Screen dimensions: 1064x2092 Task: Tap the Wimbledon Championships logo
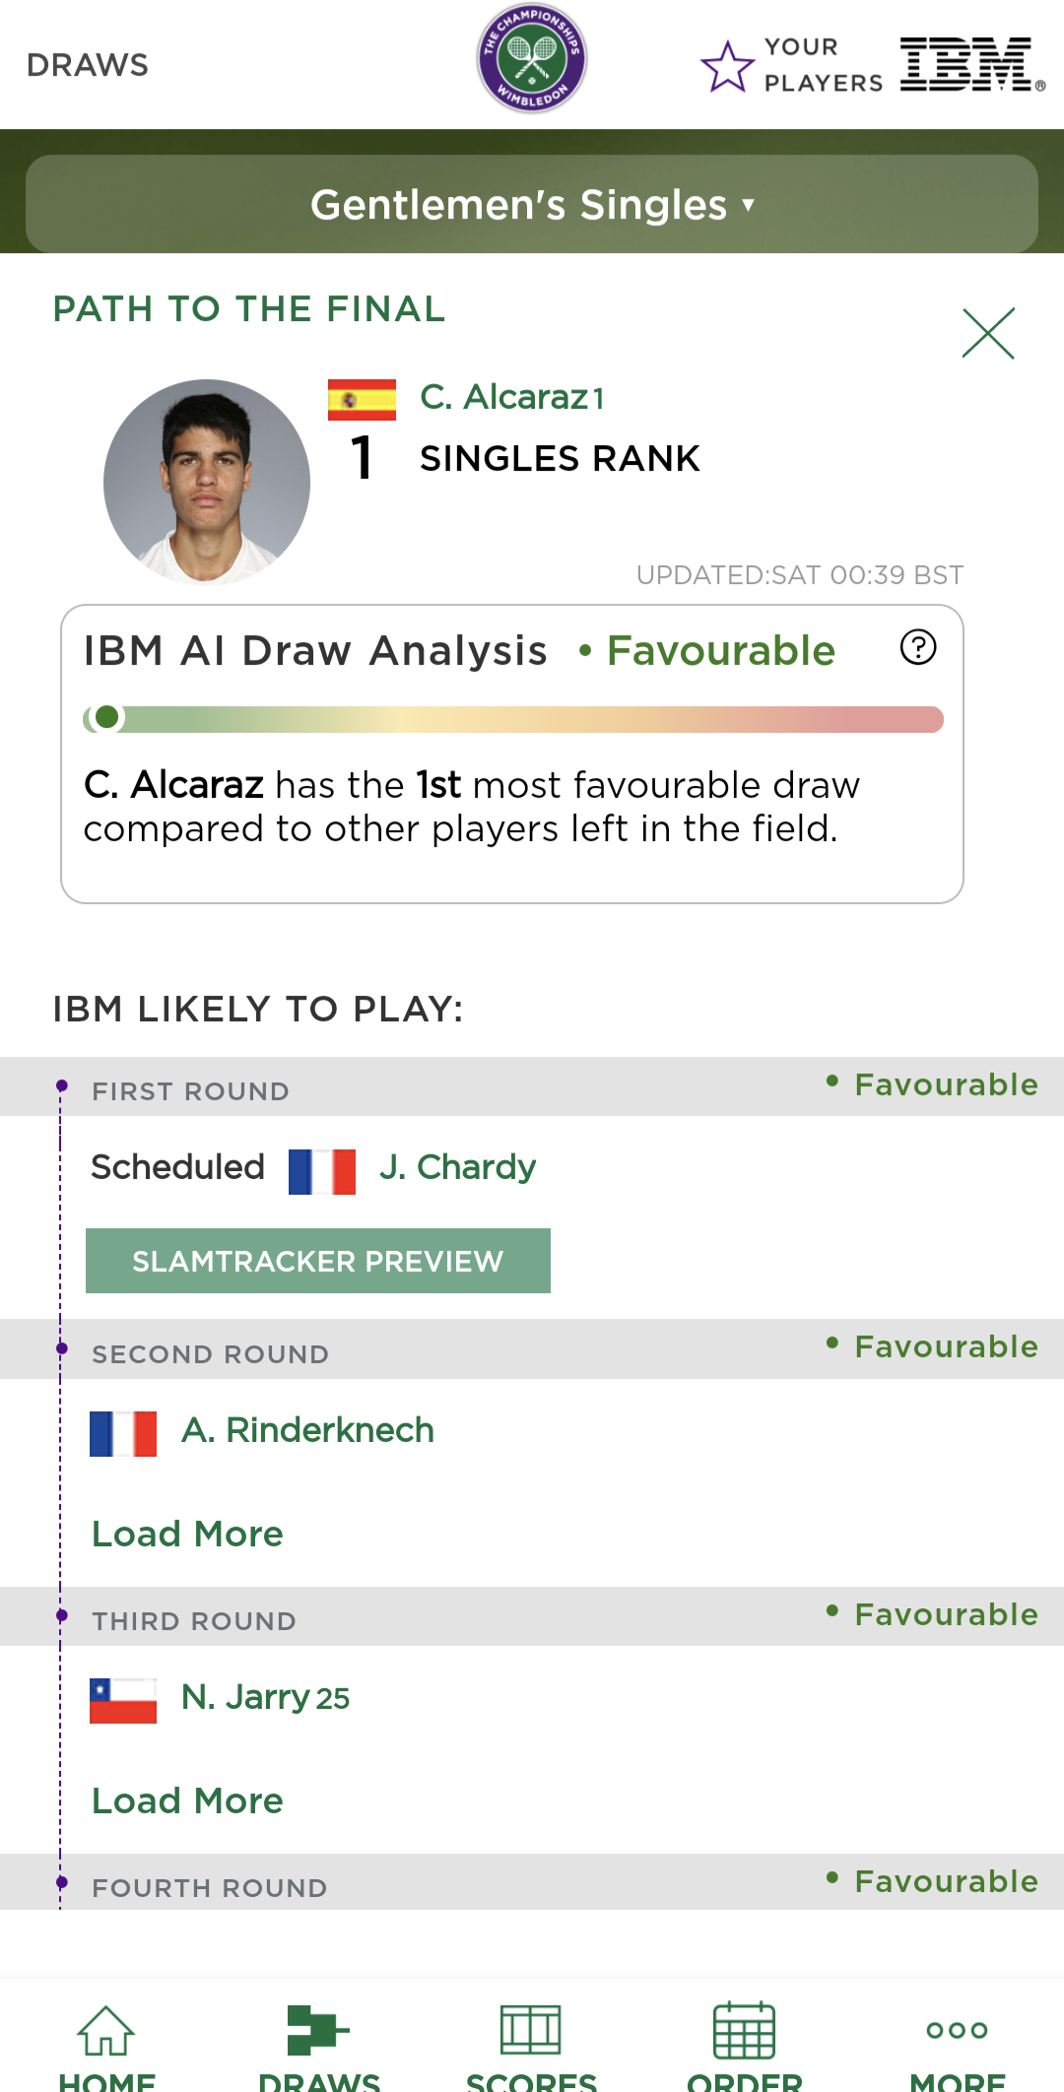532,58
